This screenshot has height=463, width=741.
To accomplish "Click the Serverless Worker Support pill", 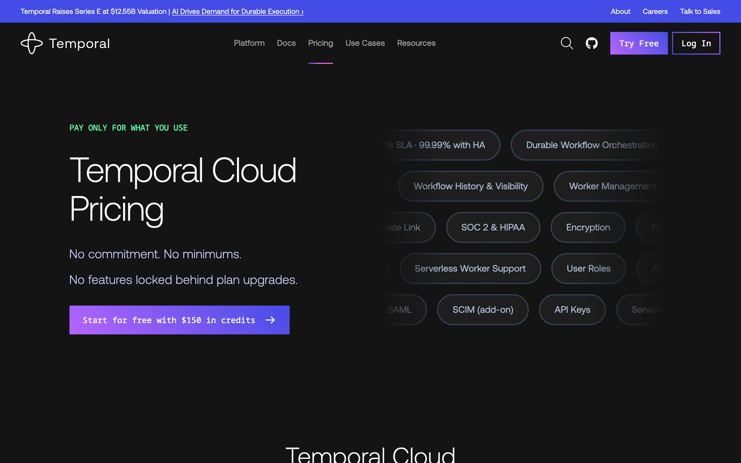I will point(470,269).
